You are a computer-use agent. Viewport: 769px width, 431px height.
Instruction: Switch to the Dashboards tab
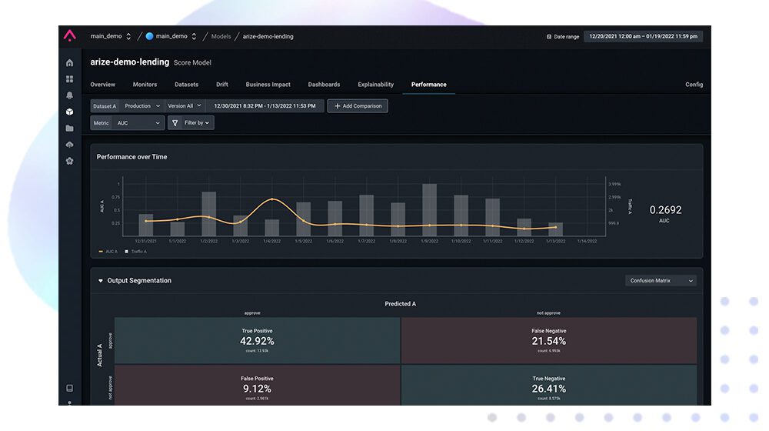coord(324,85)
